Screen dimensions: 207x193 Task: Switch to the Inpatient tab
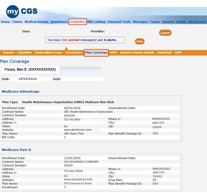[164, 53]
